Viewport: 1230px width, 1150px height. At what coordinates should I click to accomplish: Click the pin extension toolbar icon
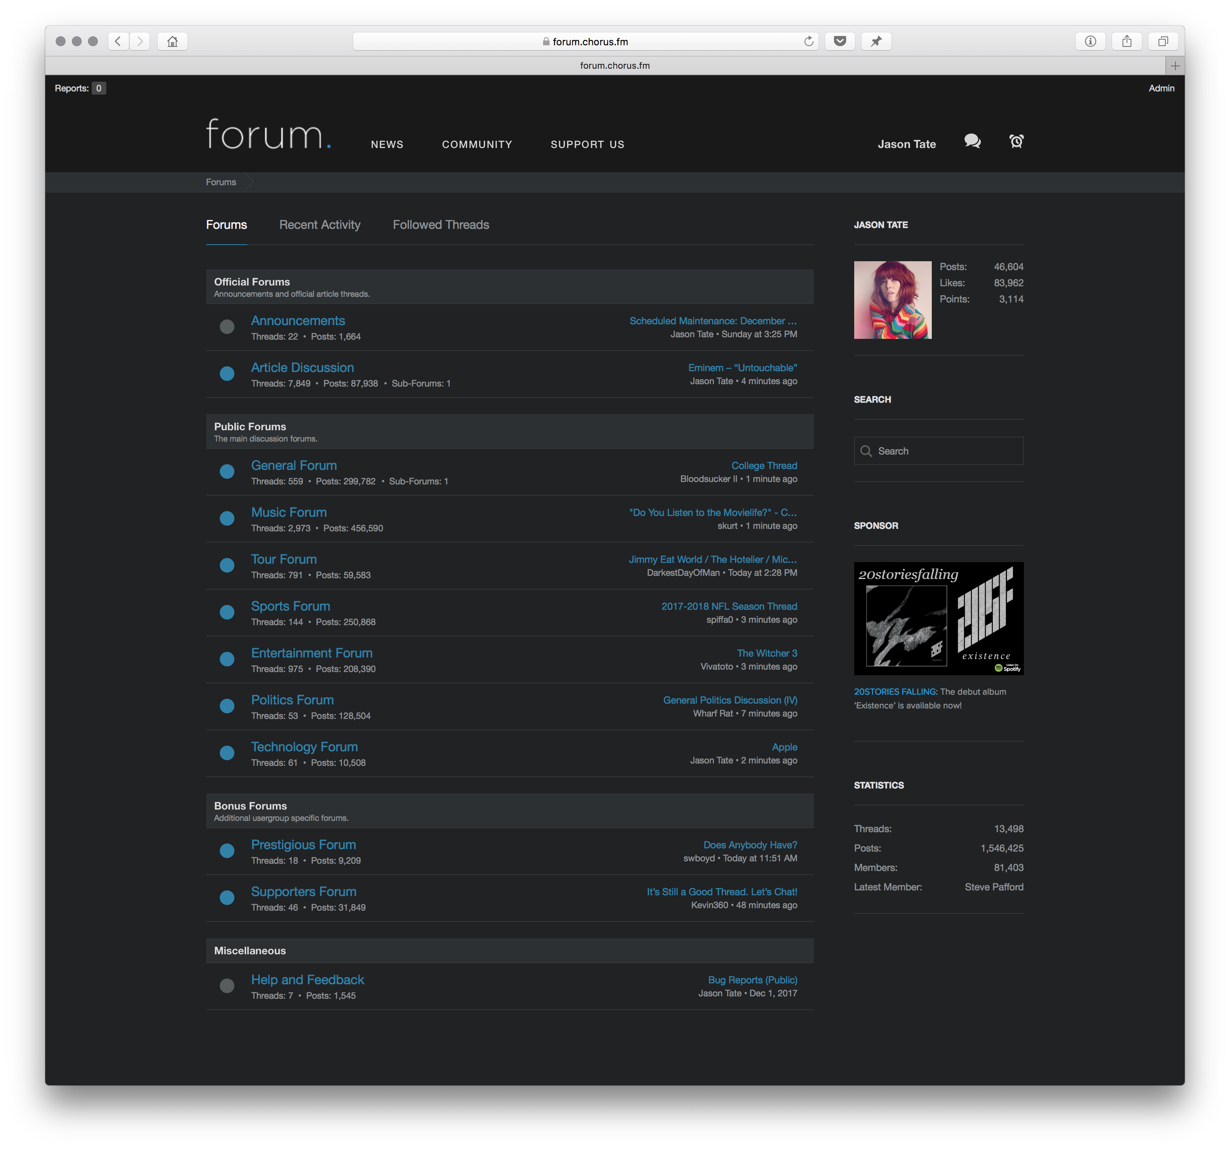(x=876, y=42)
